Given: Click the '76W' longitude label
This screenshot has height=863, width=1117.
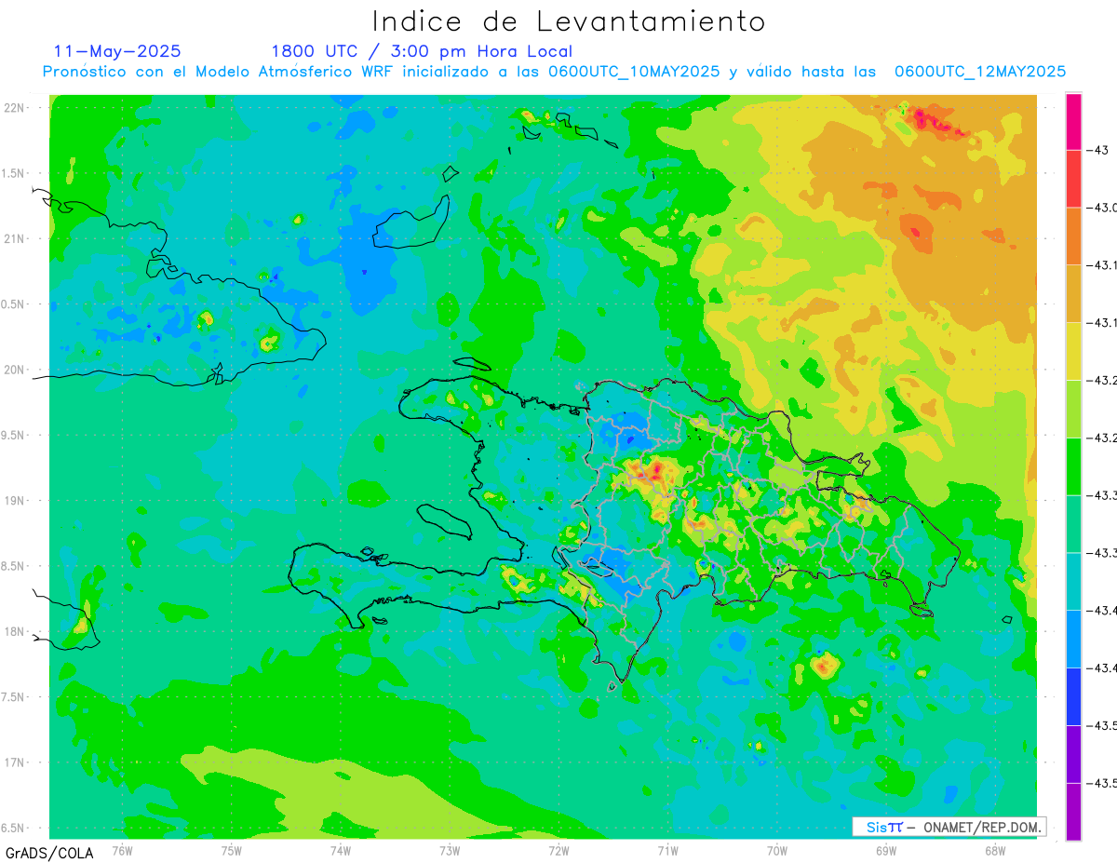Looking at the screenshot, I should click(122, 849).
